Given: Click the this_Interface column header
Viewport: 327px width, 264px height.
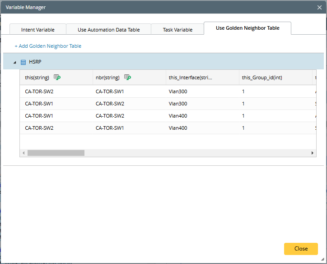Looking at the screenshot, I should (190, 77).
